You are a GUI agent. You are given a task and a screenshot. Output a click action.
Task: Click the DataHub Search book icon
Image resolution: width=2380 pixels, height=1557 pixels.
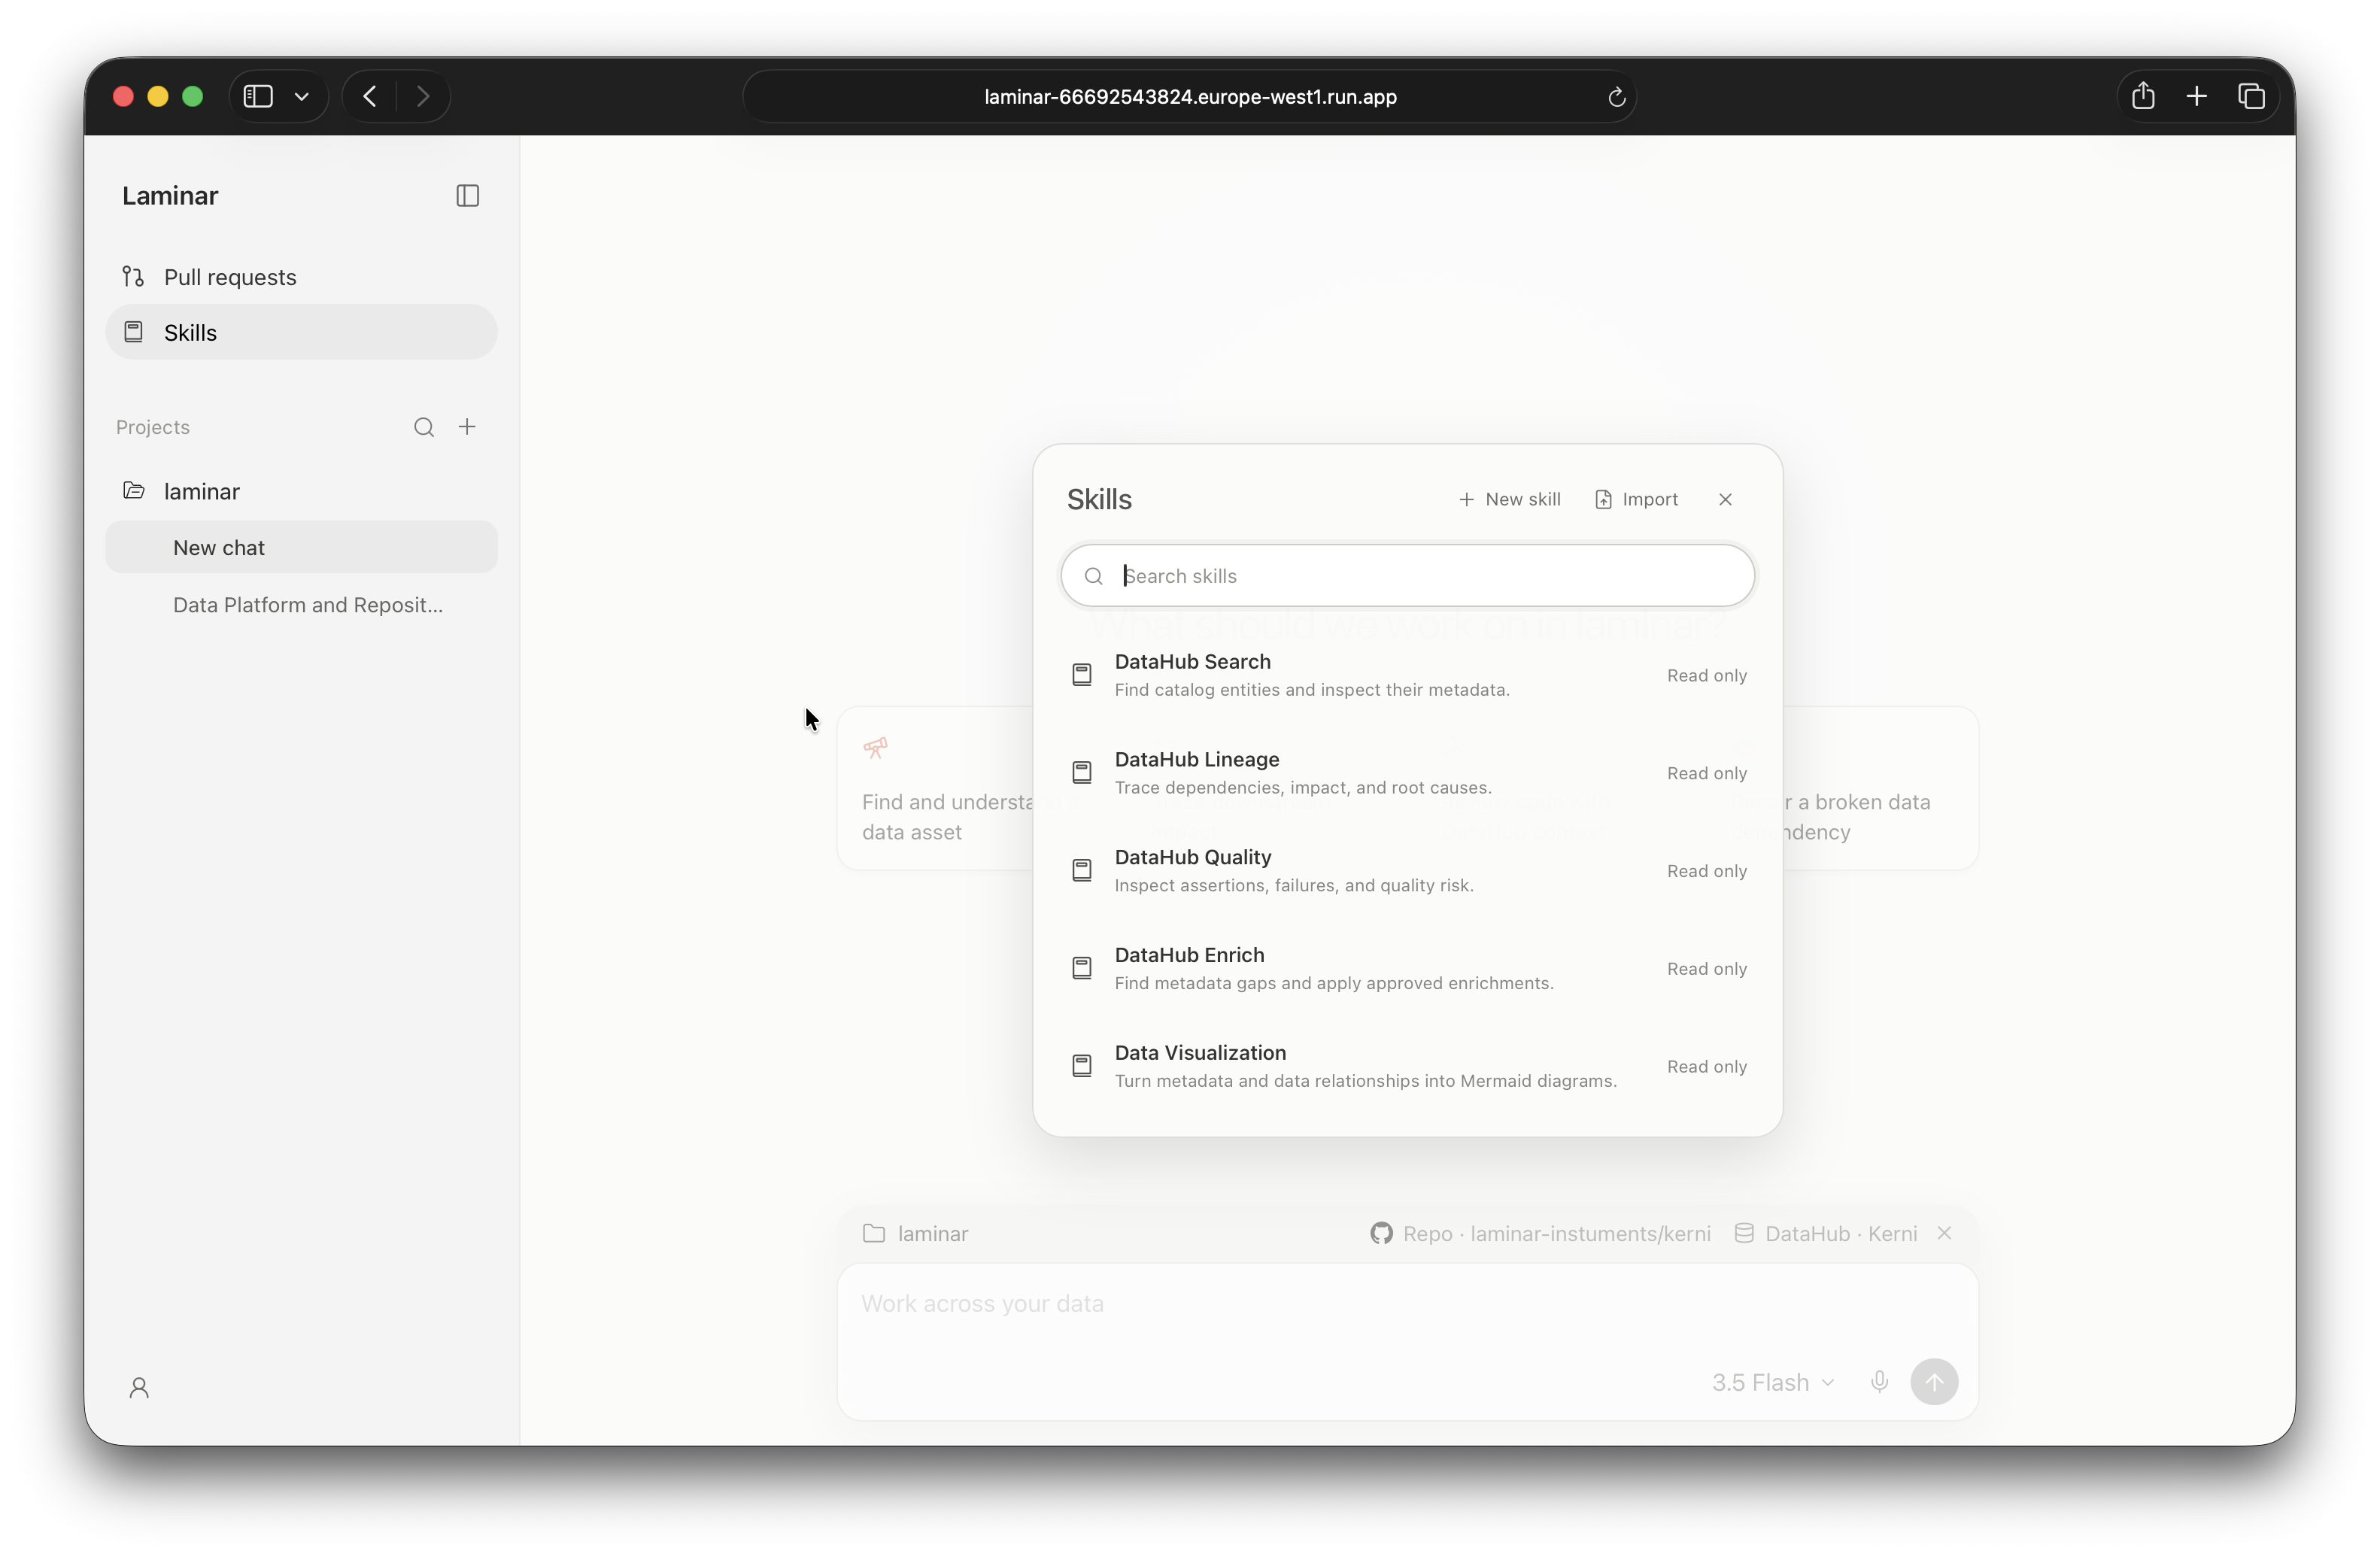[1081, 675]
